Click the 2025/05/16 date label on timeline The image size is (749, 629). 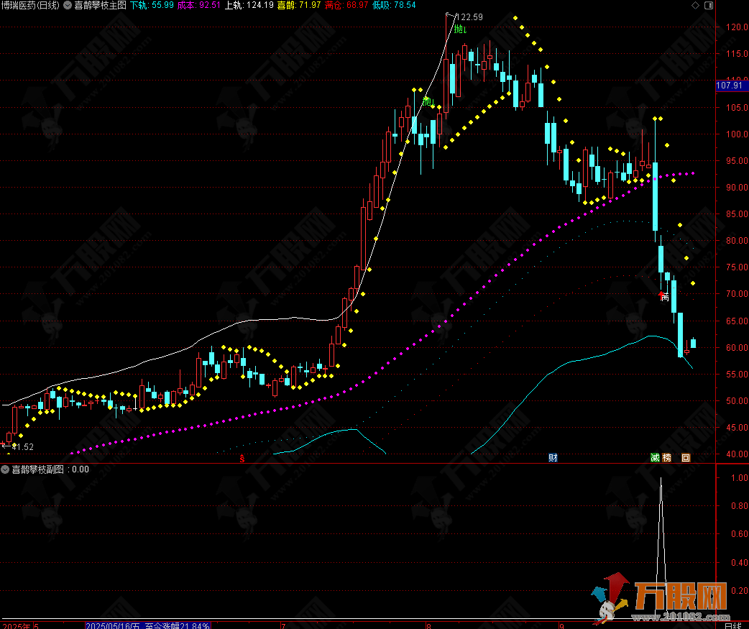coord(115,624)
